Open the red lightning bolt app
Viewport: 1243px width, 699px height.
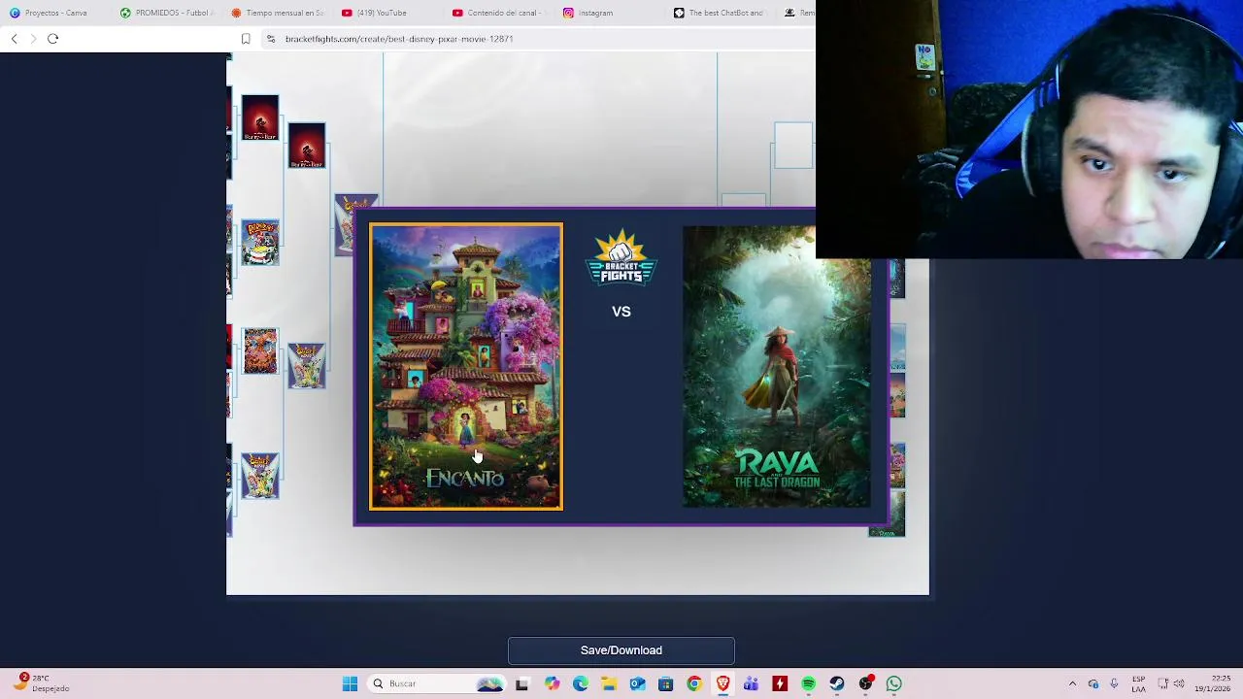click(x=779, y=683)
